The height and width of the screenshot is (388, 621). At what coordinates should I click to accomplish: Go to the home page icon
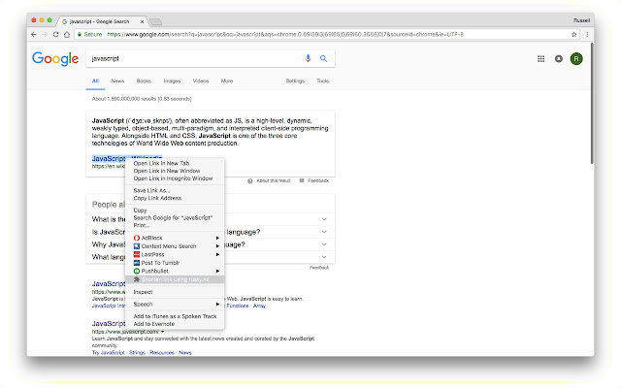click(x=67, y=35)
